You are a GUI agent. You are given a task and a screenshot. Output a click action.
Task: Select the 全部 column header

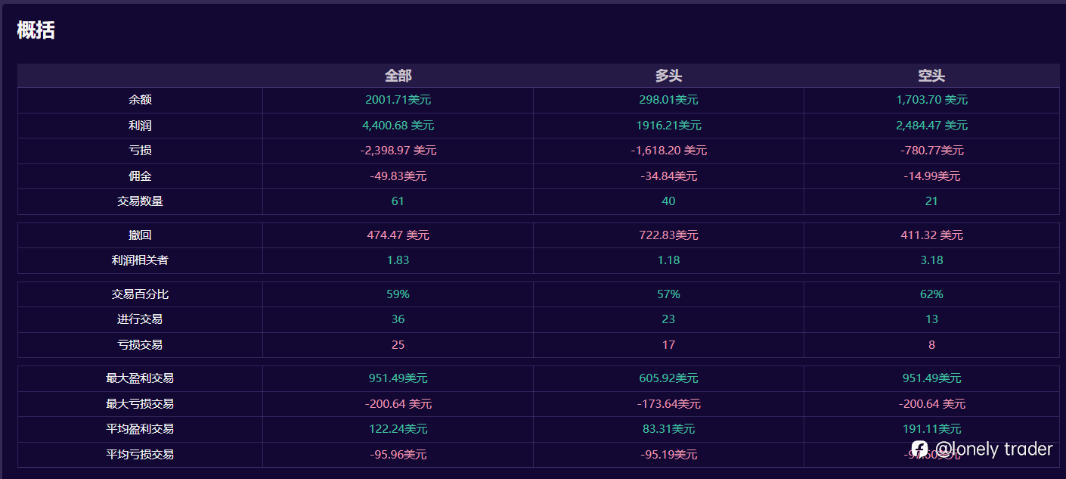tap(398, 76)
